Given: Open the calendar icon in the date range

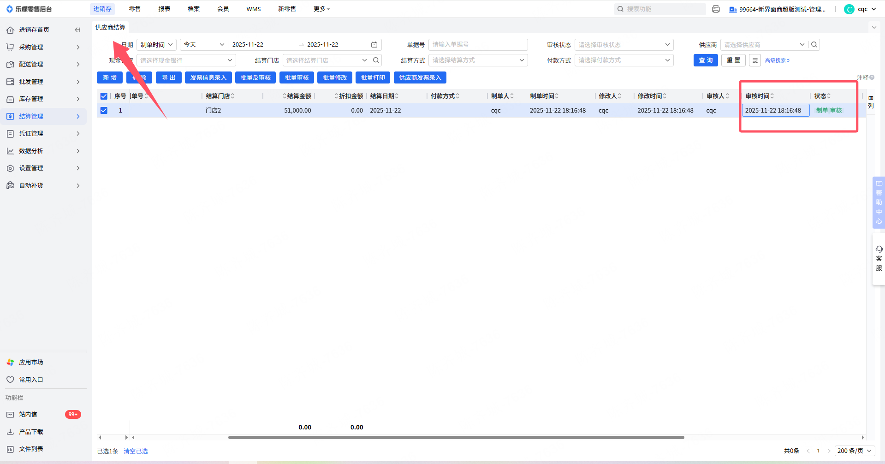Looking at the screenshot, I should tap(374, 45).
